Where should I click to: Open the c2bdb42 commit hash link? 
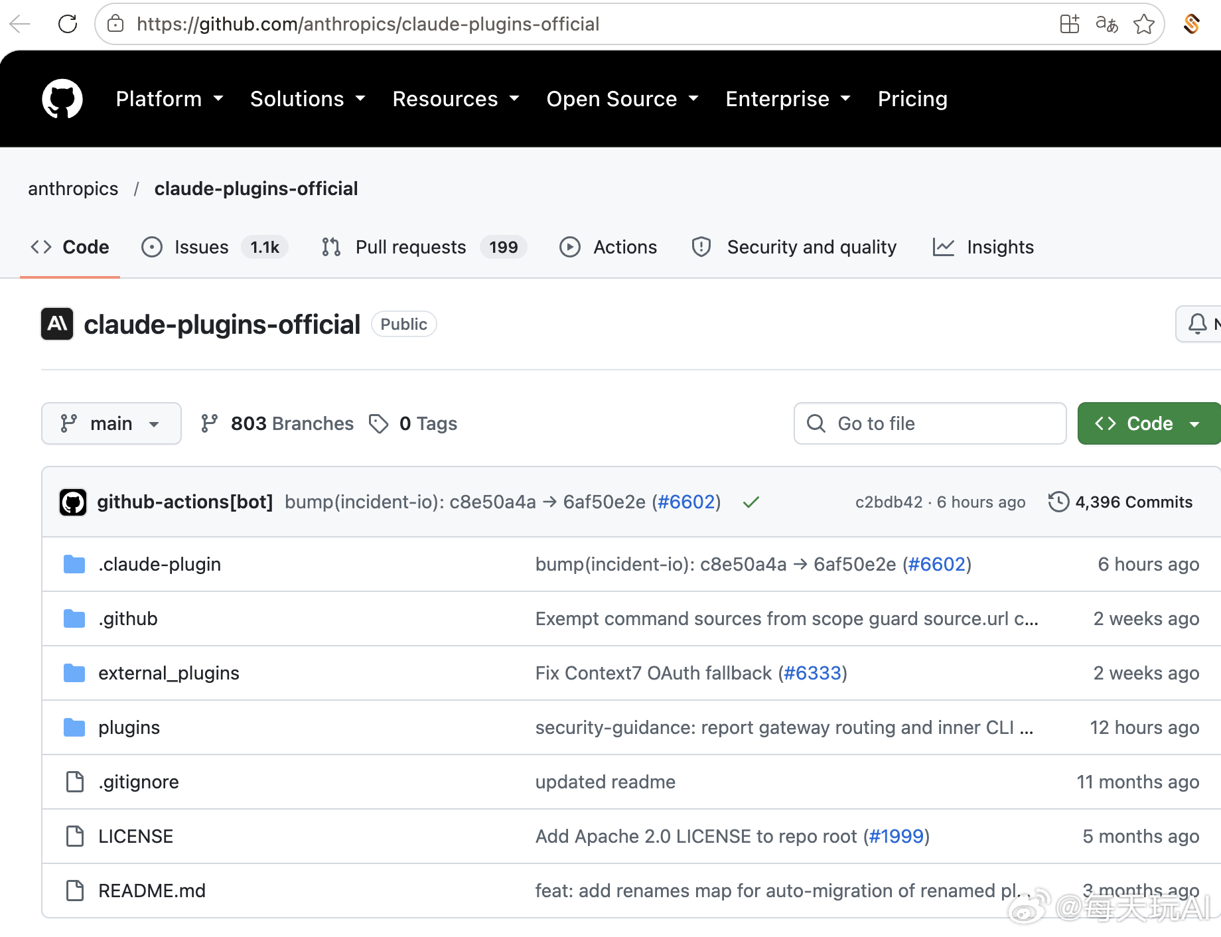pyautogui.click(x=889, y=502)
